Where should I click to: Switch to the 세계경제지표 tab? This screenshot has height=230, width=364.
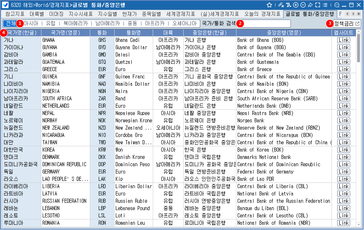pyautogui.click(x=180, y=14)
